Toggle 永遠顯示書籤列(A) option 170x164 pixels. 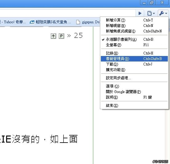coord(134,39)
